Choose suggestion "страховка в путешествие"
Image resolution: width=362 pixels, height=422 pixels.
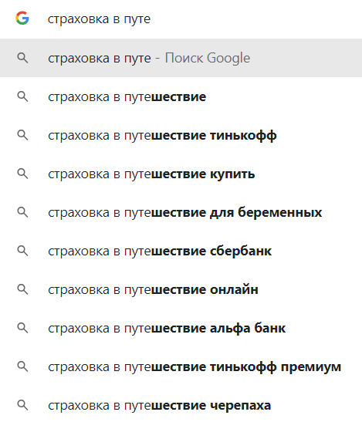click(181, 96)
